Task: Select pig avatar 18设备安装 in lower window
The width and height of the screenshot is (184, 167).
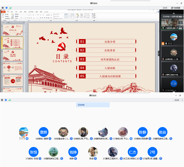Action: (63, 132)
